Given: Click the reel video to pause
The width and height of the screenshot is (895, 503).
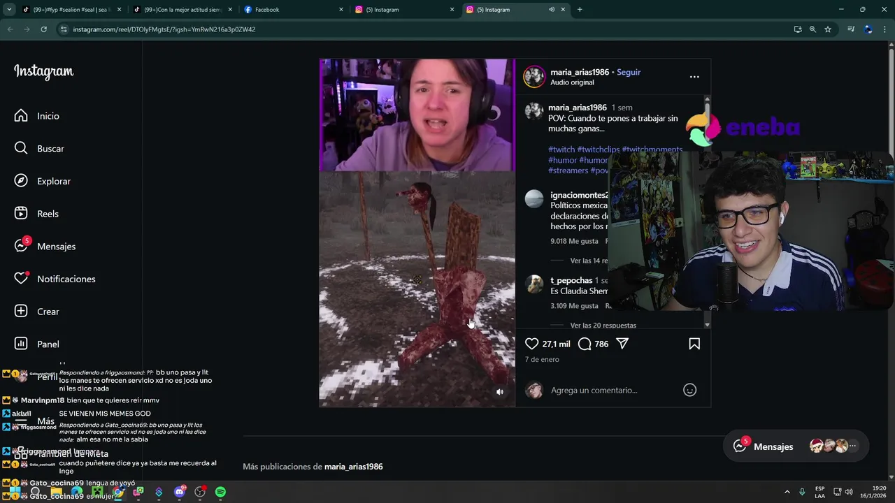Looking at the screenshot, I should pyautogui.click(x=417, y=233).
